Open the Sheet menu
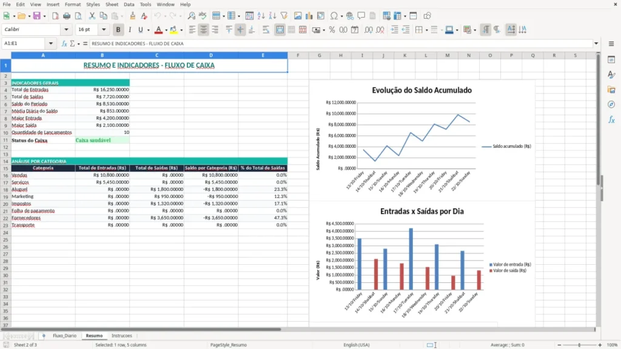 coord(112,4)
